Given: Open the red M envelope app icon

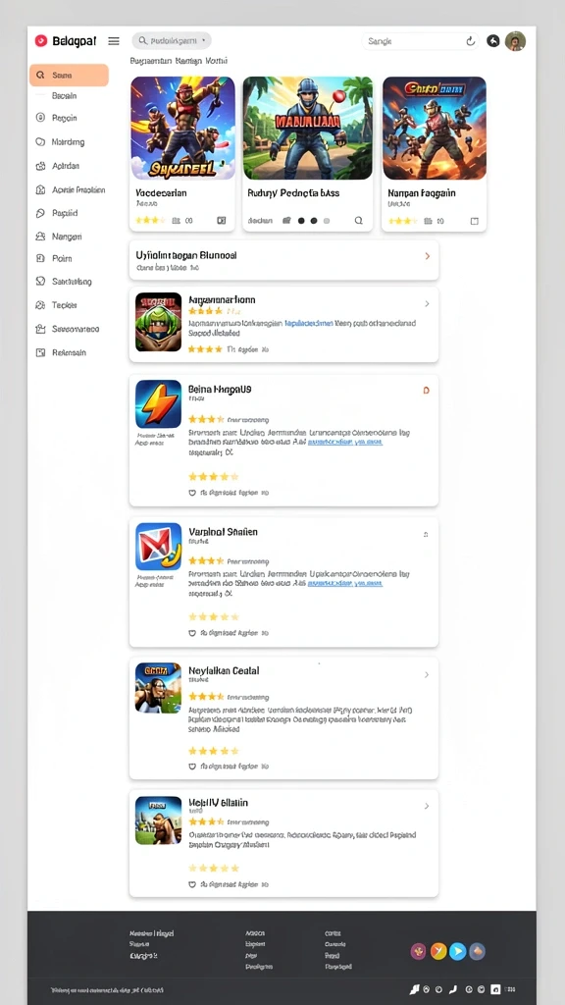Looking at the screenshot, I should click(158, 547).
